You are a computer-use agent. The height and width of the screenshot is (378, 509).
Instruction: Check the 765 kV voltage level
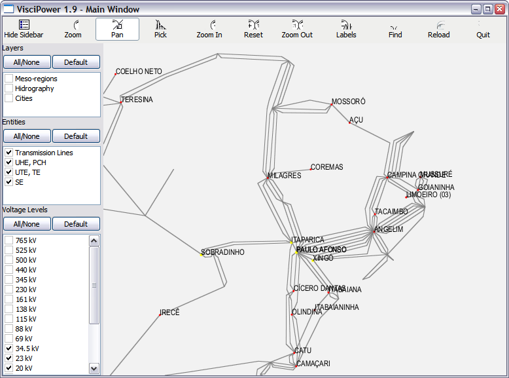point(9,240)
